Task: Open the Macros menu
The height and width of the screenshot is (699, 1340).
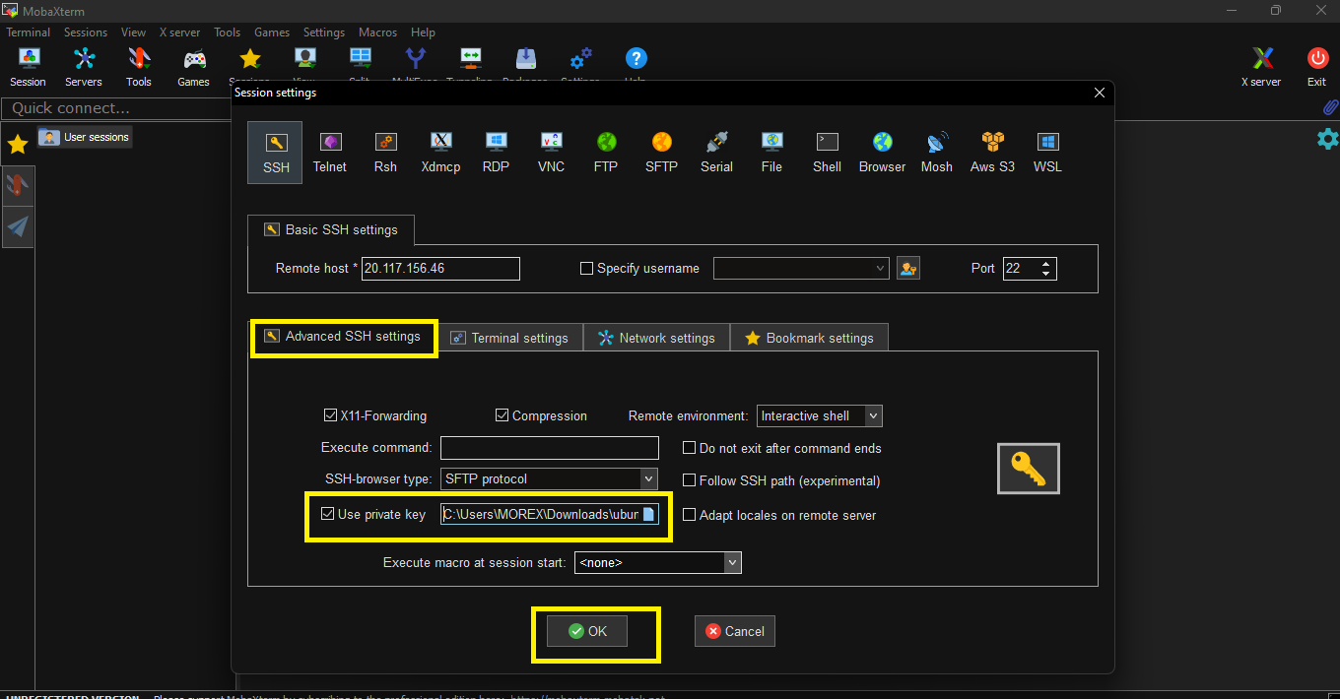Action: (377, 32)
